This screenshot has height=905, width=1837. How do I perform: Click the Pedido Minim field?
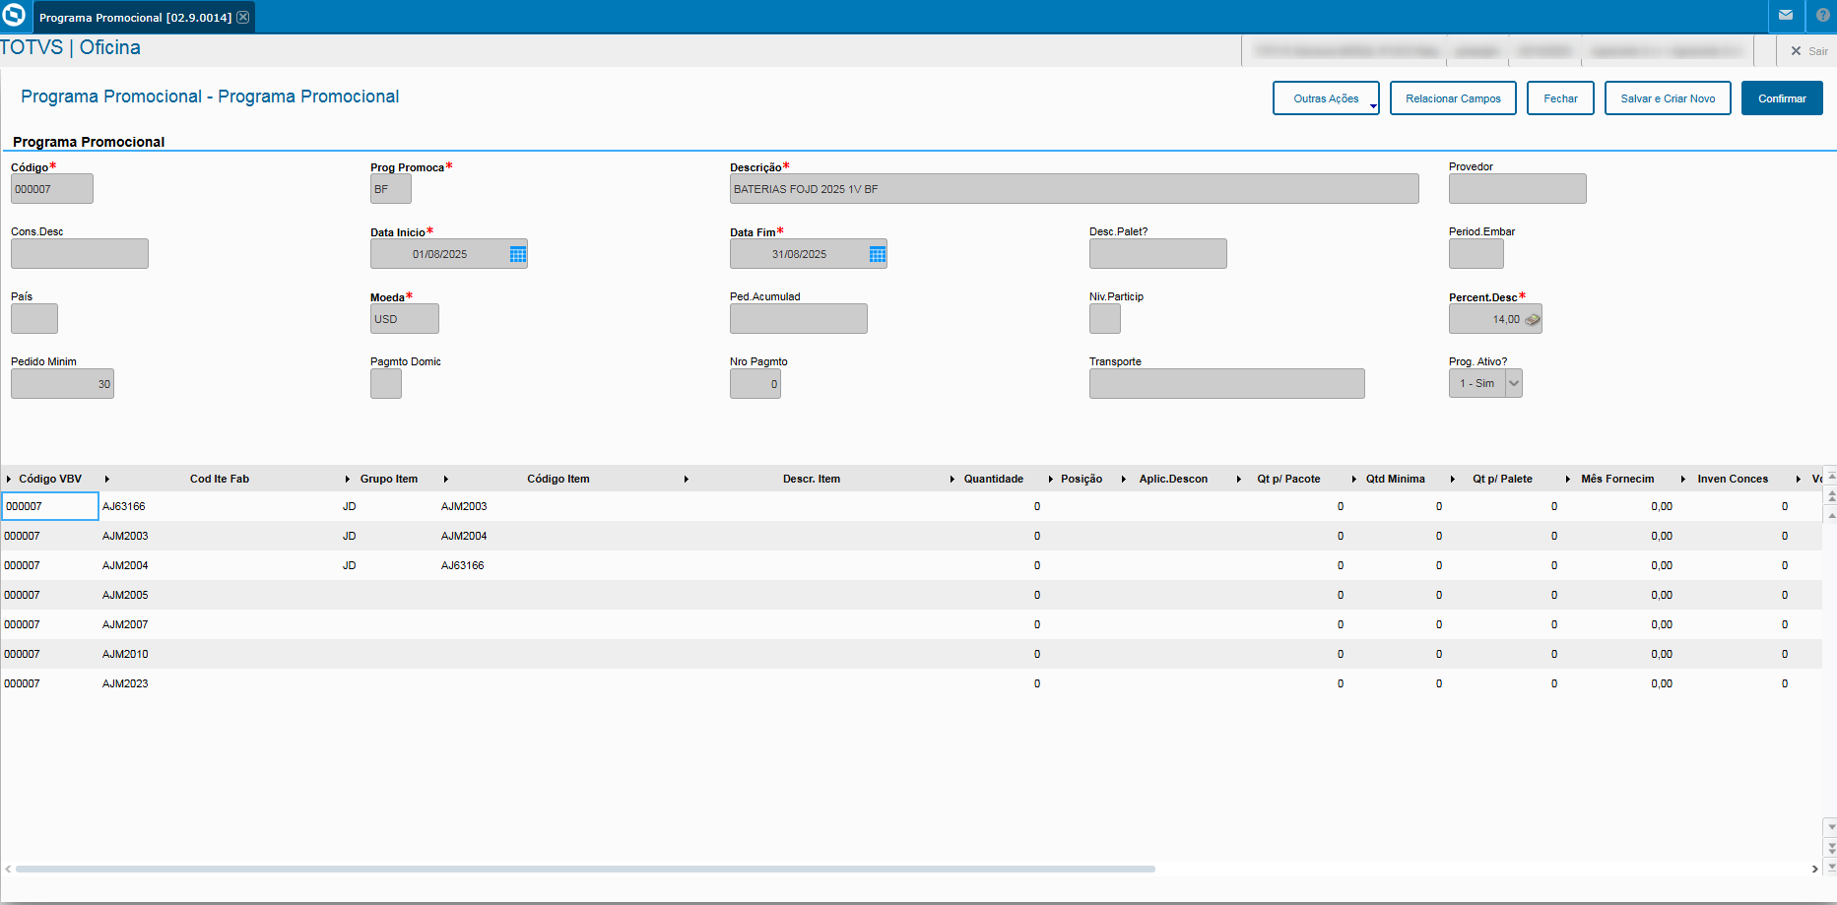click(x=62, y=384)
